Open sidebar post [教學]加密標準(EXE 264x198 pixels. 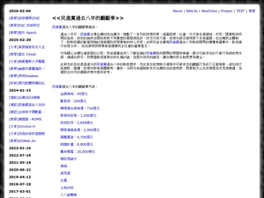point(24,18)
